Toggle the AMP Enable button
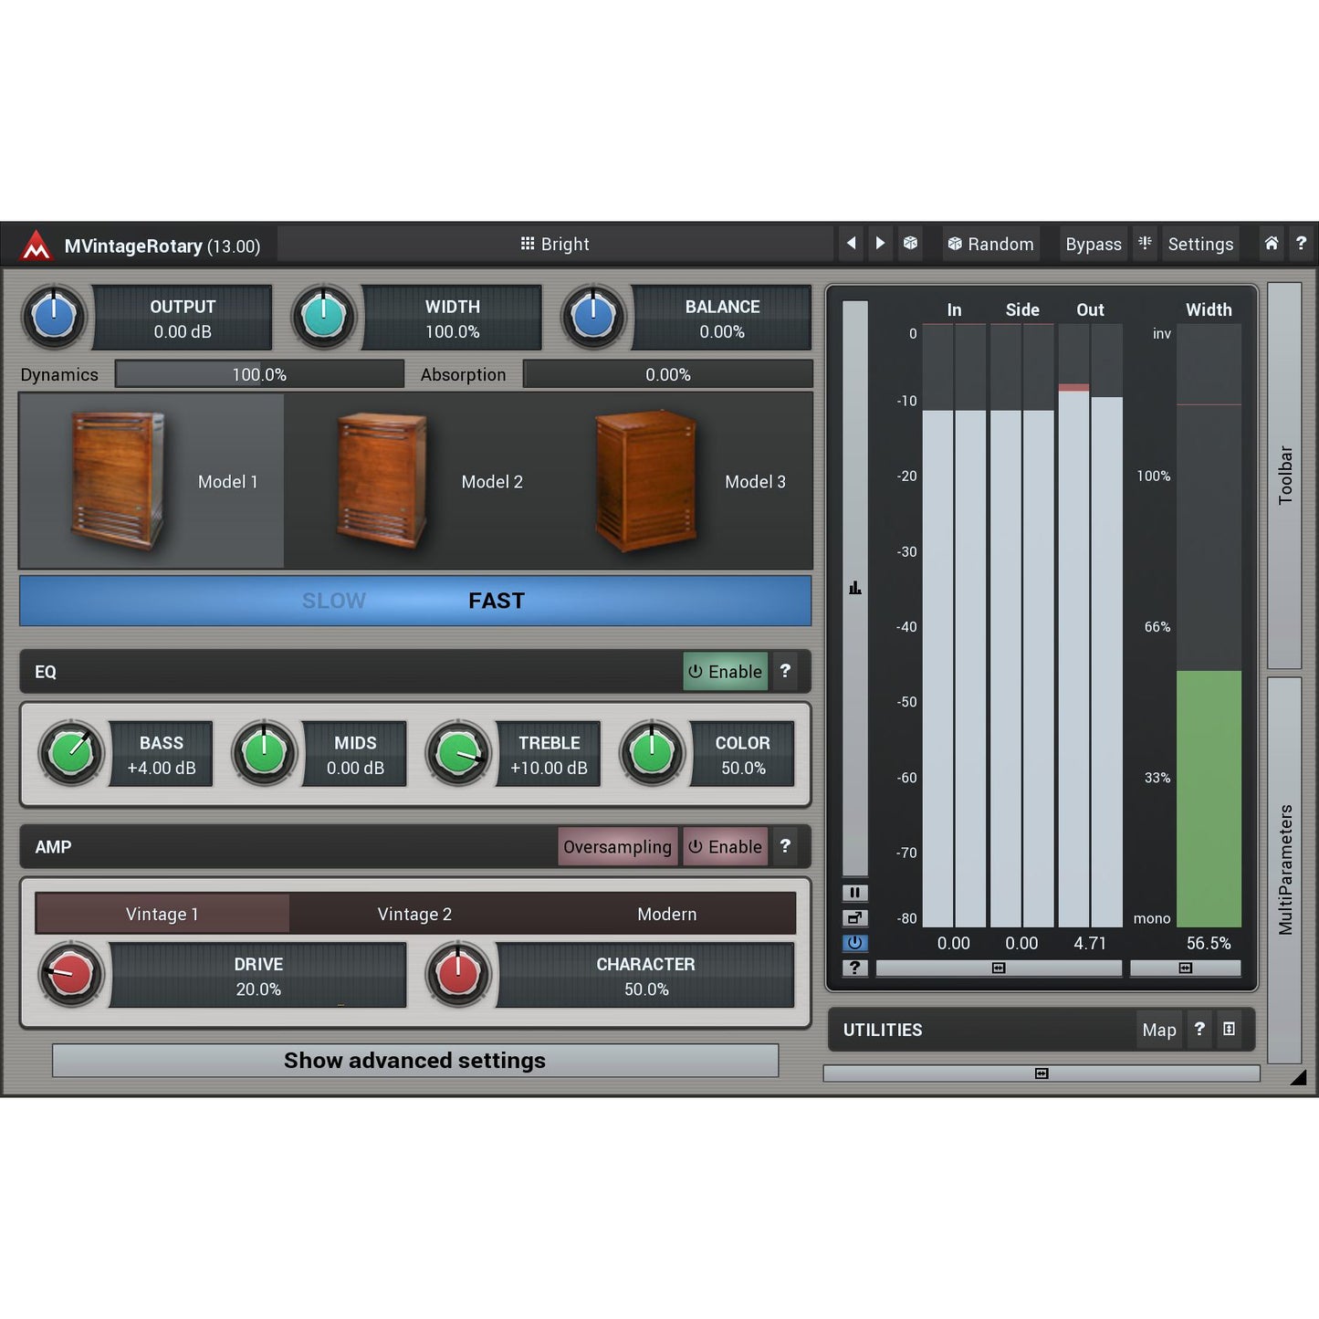The width and height of the screenshot is (1319, 1319). tap(726, 846)
